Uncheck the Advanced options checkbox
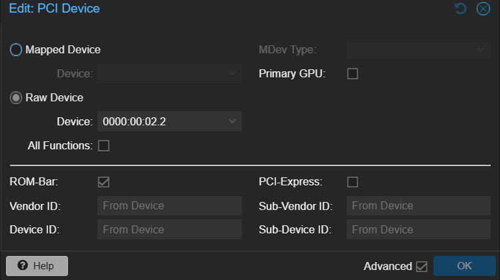Image resolution: width=500 pixels, height=280 pixels. tap(421, 267)
